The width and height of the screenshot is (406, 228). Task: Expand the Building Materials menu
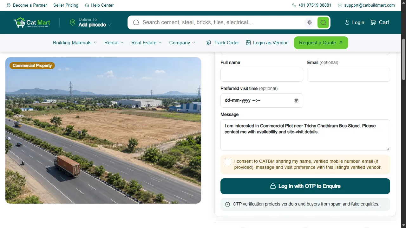(x=75, y=43)
